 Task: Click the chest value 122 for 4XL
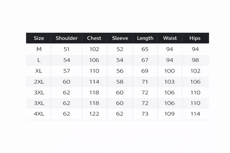tap(94, 114)
